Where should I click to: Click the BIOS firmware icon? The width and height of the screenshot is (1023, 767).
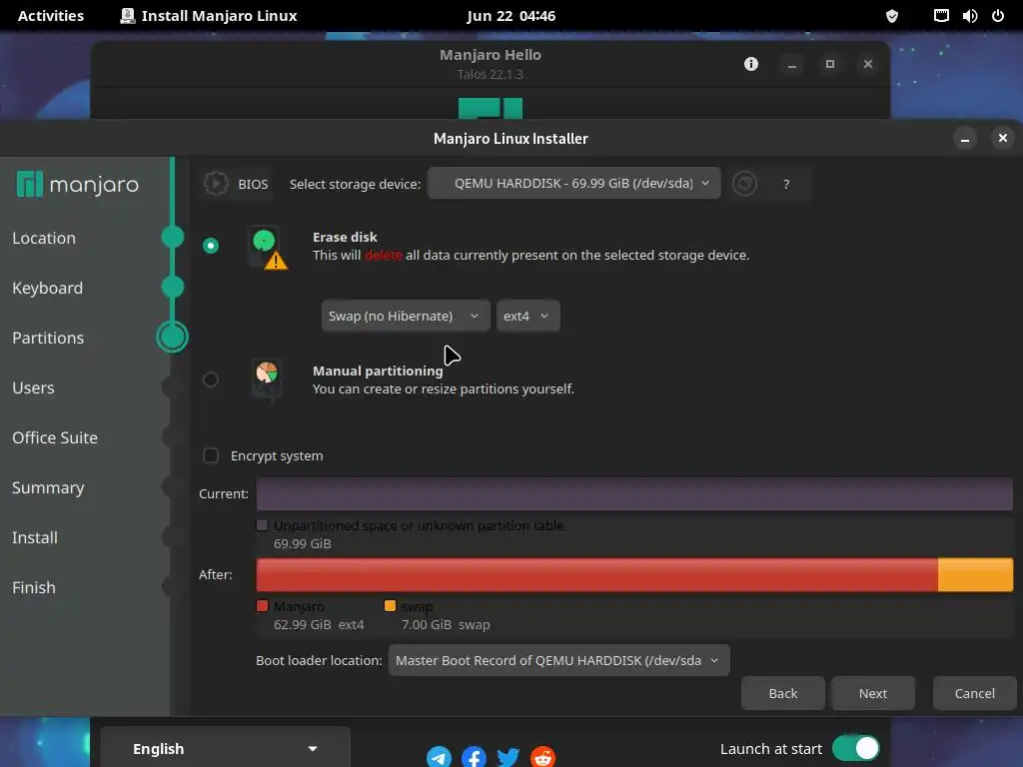coord(216,184)
